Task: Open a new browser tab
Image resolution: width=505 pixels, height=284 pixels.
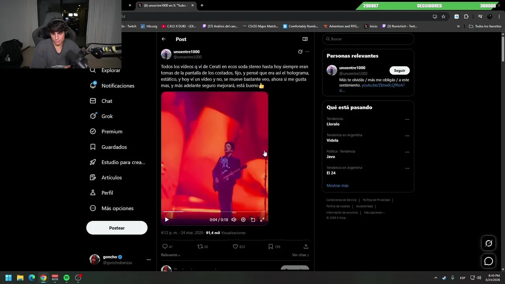Action: tap(202, 6)
